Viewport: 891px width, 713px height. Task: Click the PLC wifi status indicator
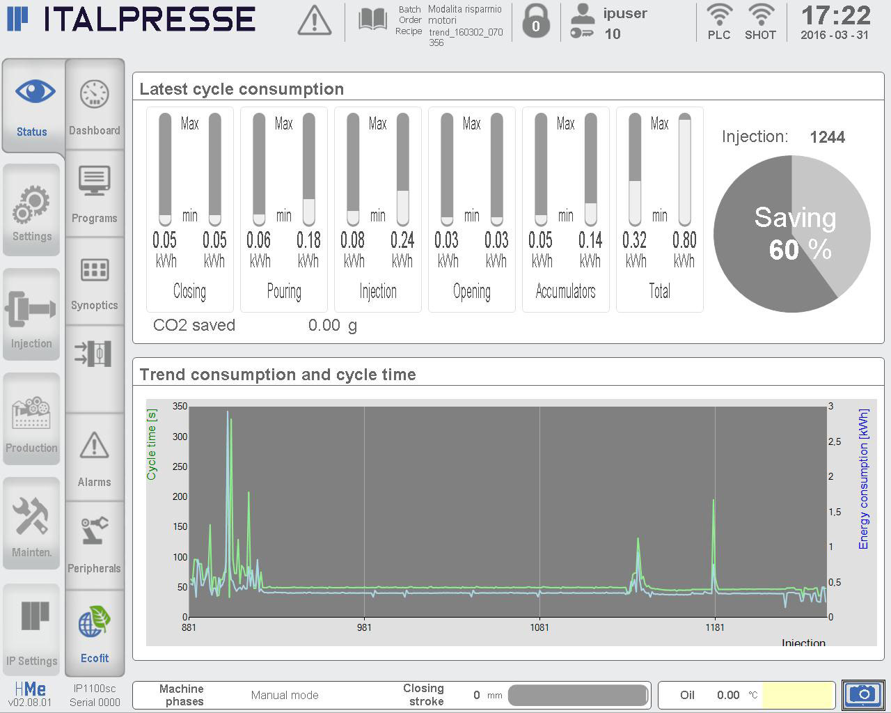coord(718,21)
